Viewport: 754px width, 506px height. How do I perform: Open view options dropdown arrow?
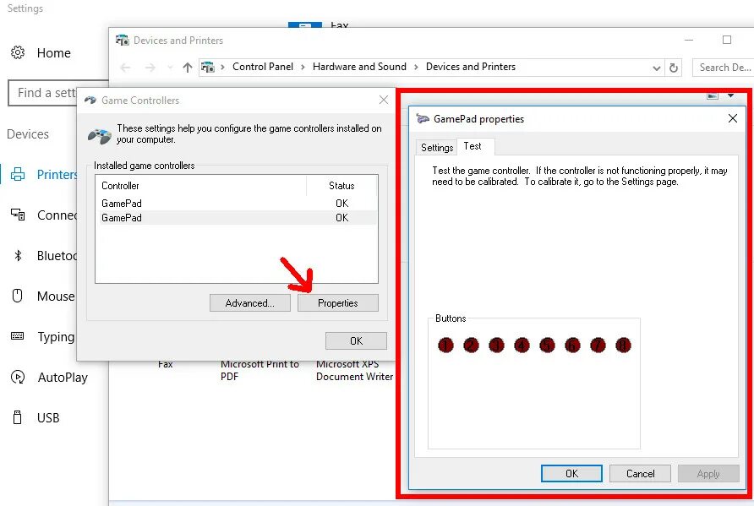[x=731, y=95]
